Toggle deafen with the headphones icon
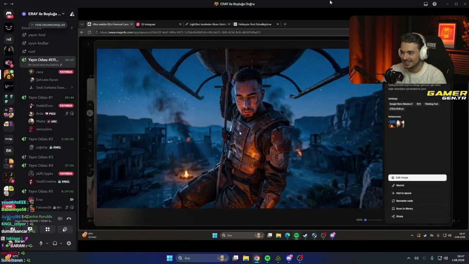469x264 pixels. [55, 243]
